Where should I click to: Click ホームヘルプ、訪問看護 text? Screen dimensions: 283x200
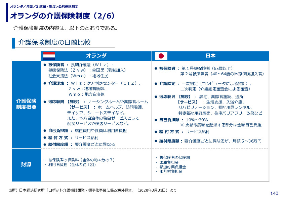tap(119, 107)
